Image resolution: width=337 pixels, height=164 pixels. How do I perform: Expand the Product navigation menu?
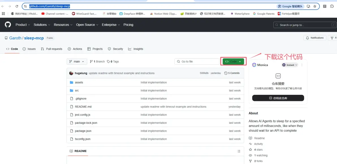pyautogui.click(x=23, y=25)
